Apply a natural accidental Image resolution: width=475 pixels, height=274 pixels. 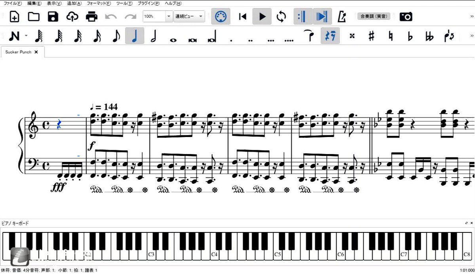[x=391, y=36]
